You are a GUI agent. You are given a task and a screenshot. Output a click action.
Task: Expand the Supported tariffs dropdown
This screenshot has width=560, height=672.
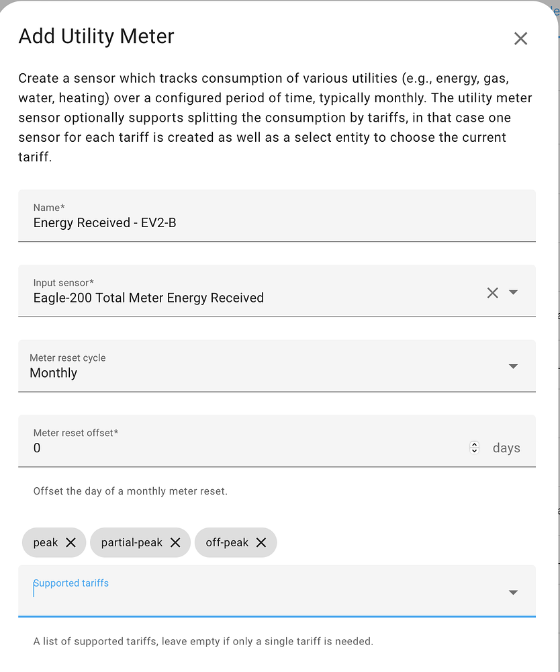tap(512, 592)
